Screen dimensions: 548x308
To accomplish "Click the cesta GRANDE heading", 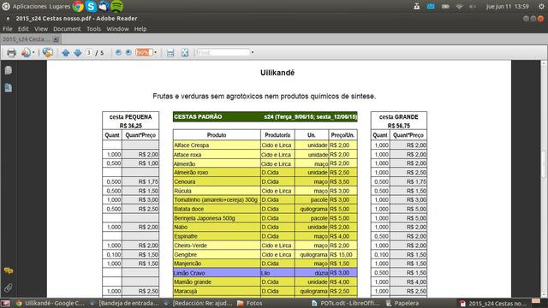I will coord(399,117).
